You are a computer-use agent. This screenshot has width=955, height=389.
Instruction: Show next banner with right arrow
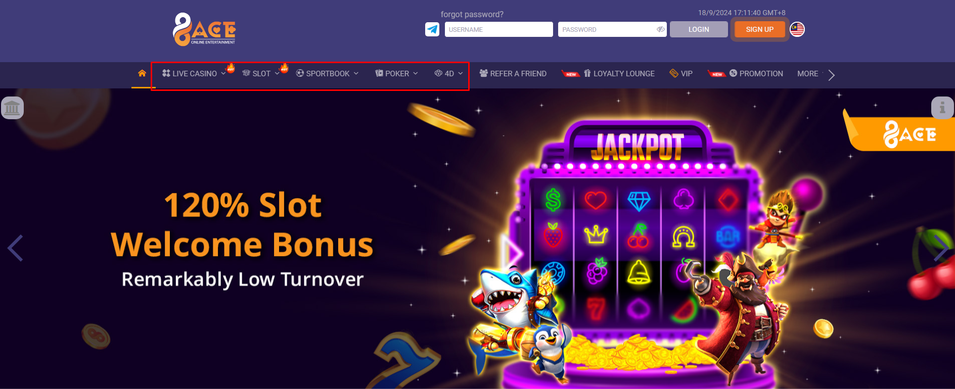click(940, 248)
